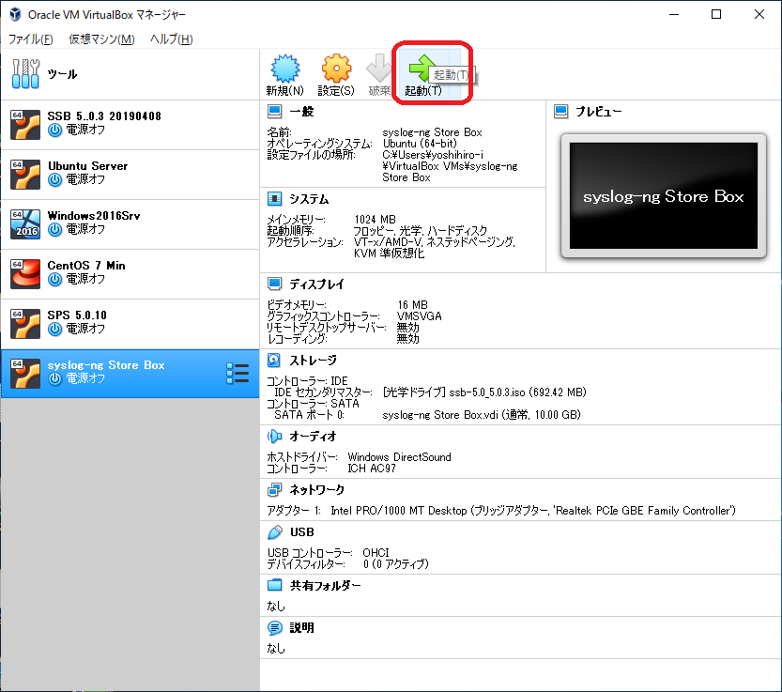Click the システム system section icon
This screenshot has width=782, height=692.
(275, 199)
